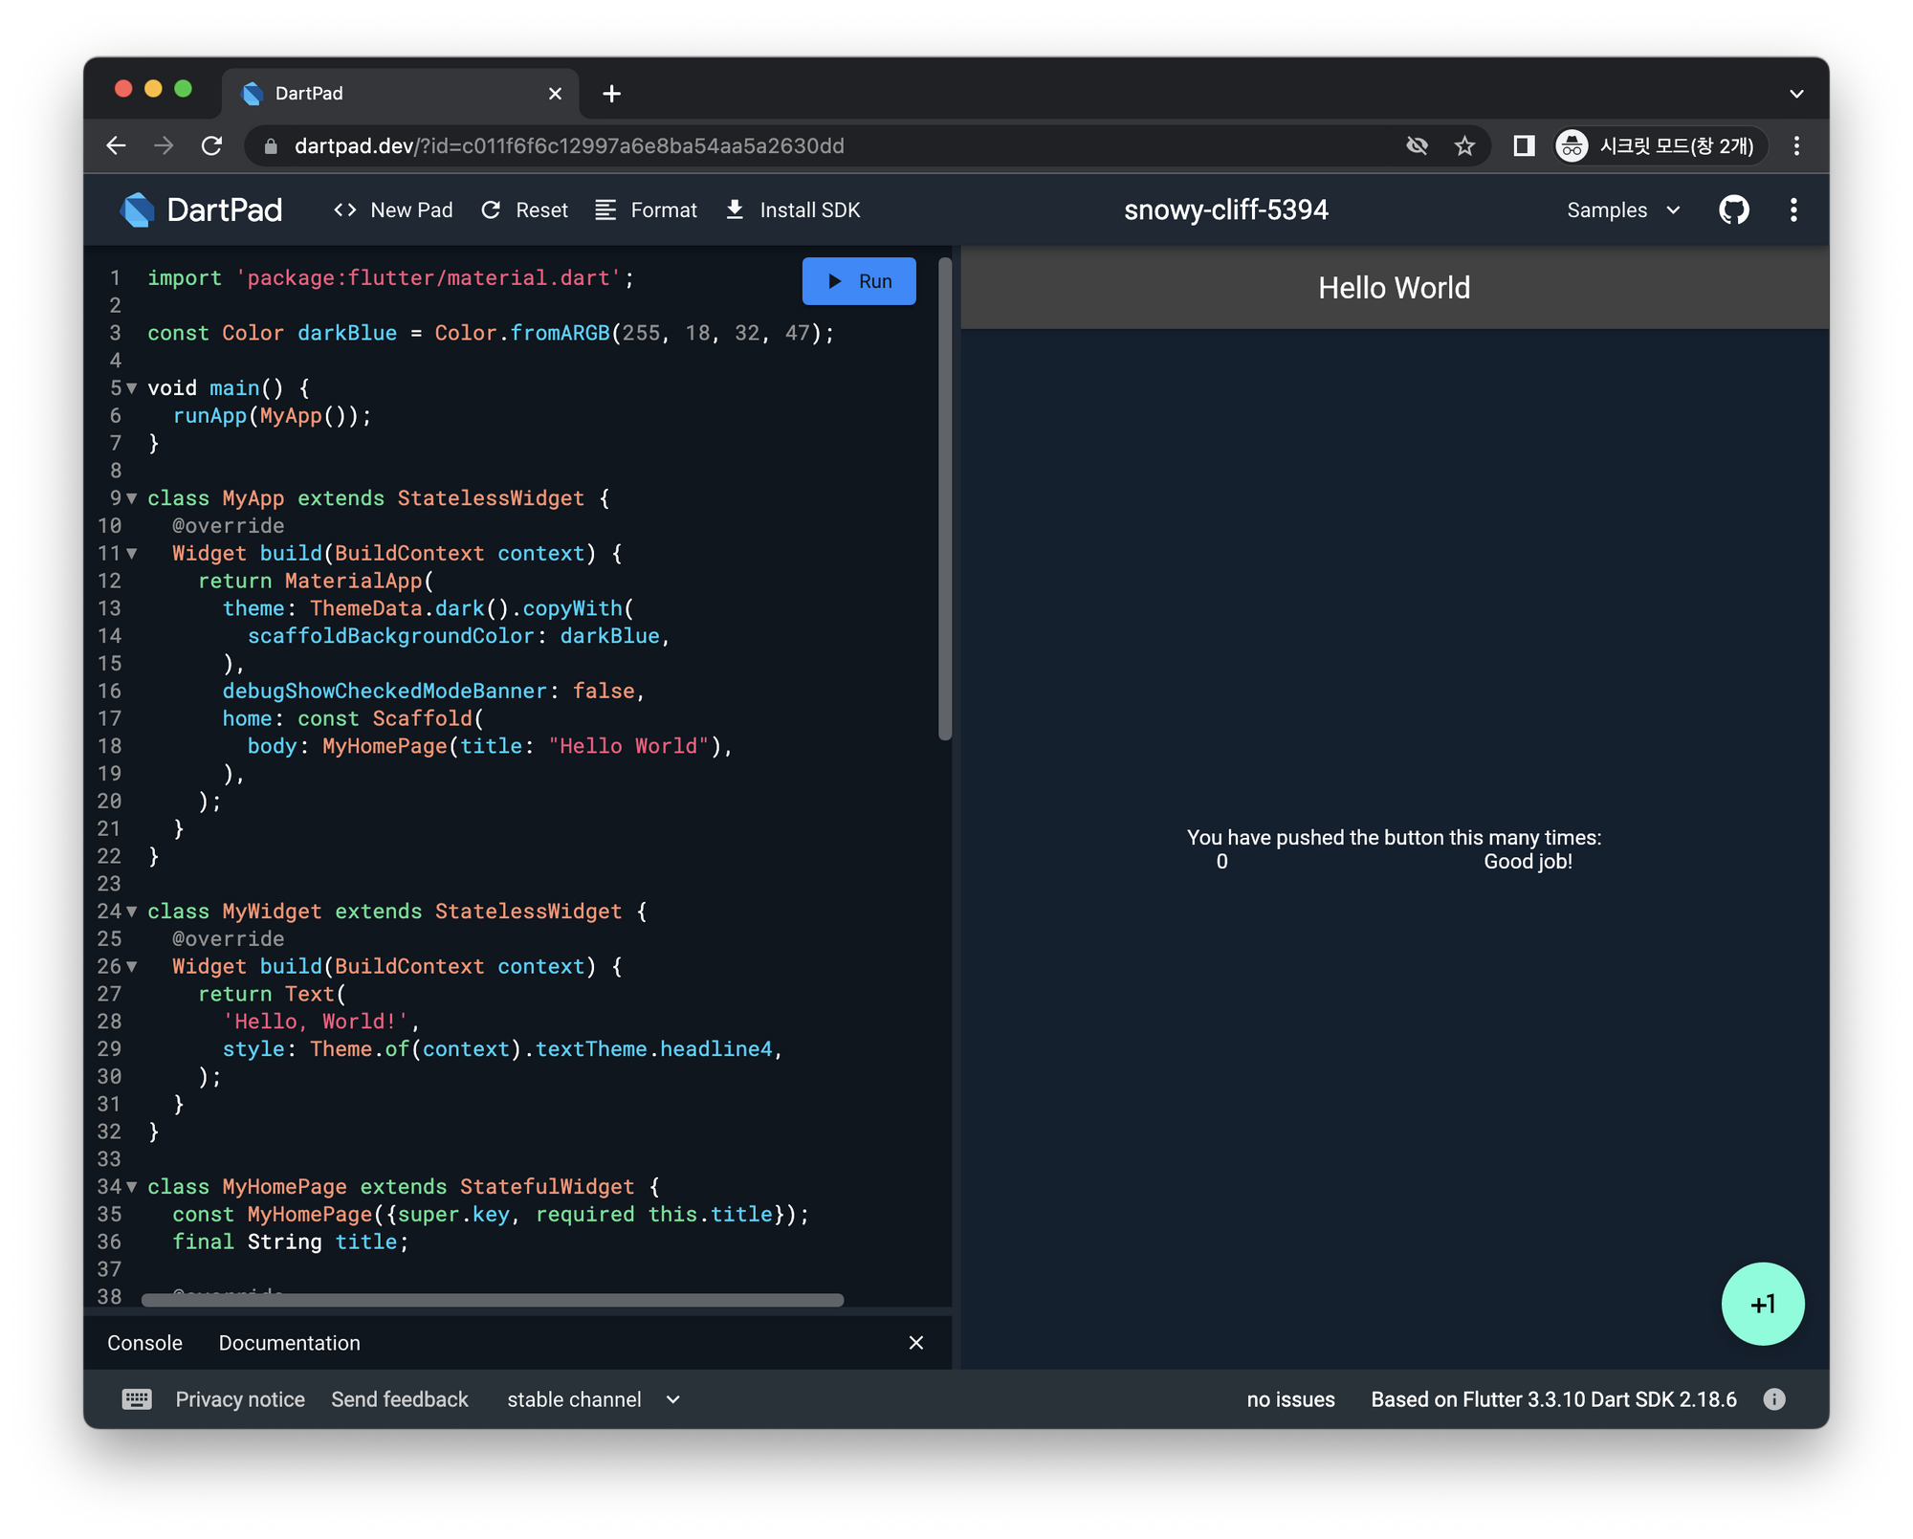Collapse the MyWidget class fold arrow
1913x1539 pixels.
(x=132, y=912)
